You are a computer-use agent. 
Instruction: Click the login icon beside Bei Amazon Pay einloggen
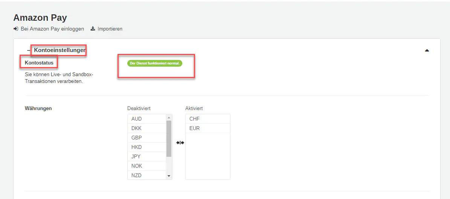[x=16, y=29]
